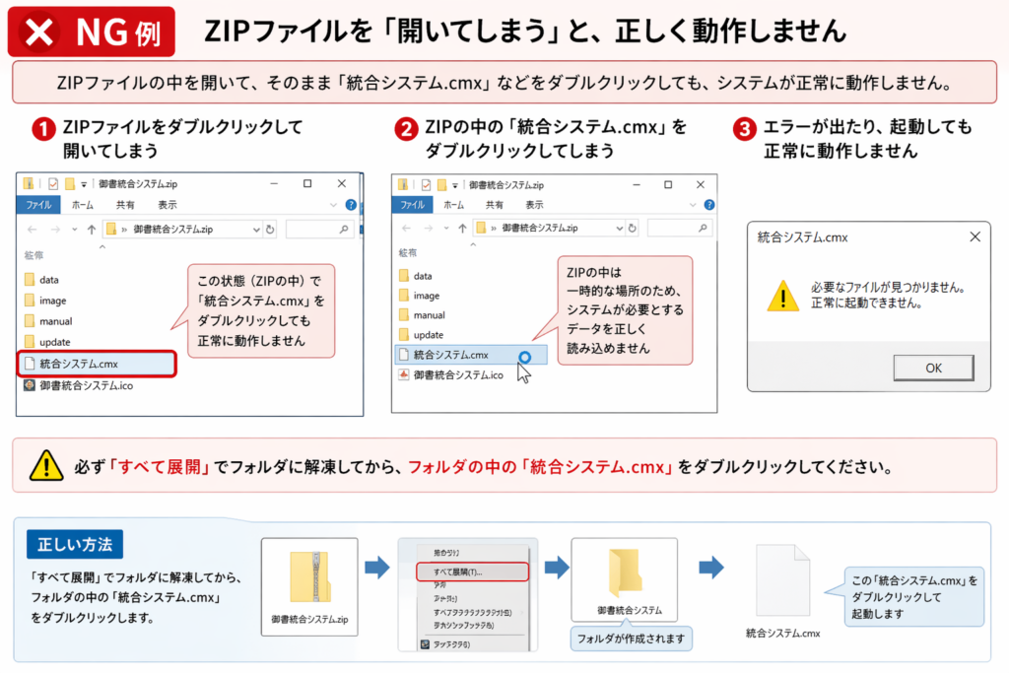Open the ファイル tab in left Explorer window
1009x673 pixels.
coord(38,205)
